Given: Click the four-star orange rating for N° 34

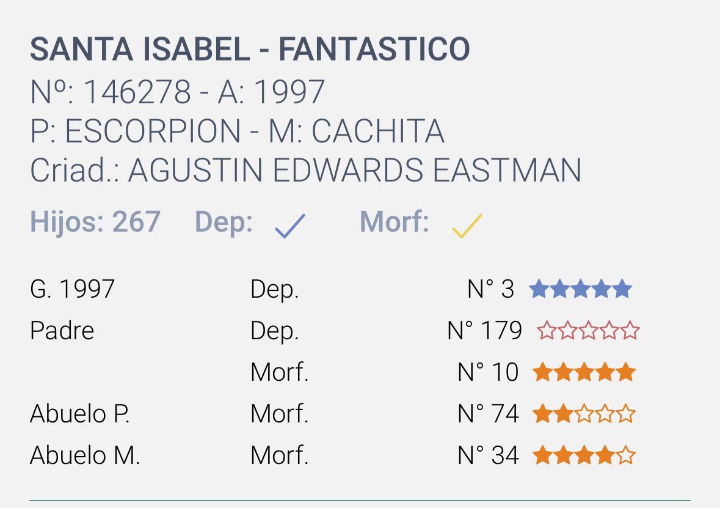Looking at the screenshot, I should click(584, 455).
